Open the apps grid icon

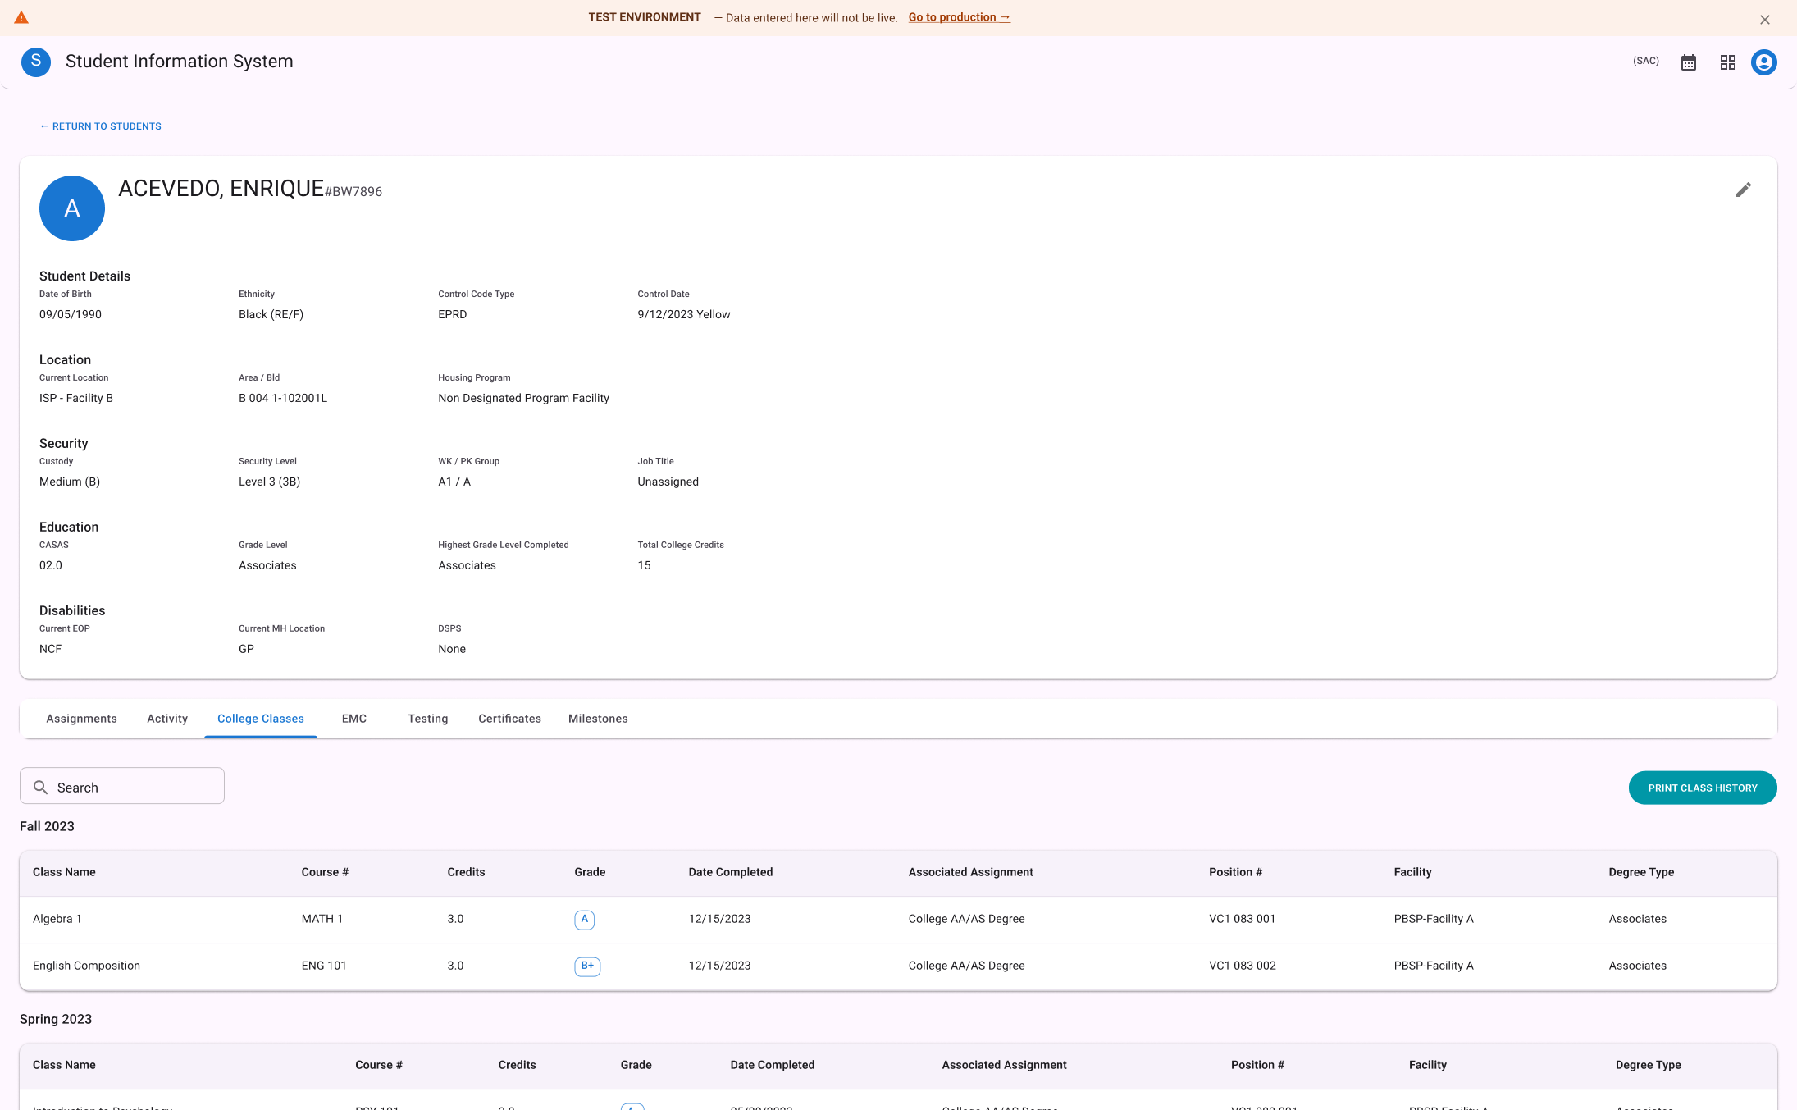point(1728,62)
